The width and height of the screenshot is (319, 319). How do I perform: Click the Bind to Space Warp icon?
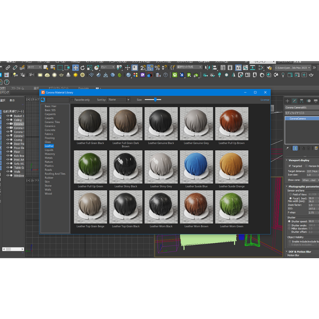(22, 67)
